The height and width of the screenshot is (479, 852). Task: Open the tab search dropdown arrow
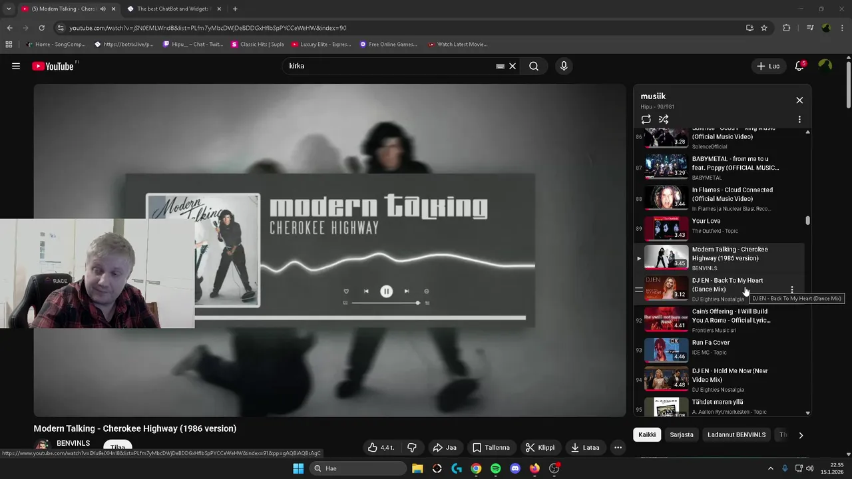click(8, 9)
